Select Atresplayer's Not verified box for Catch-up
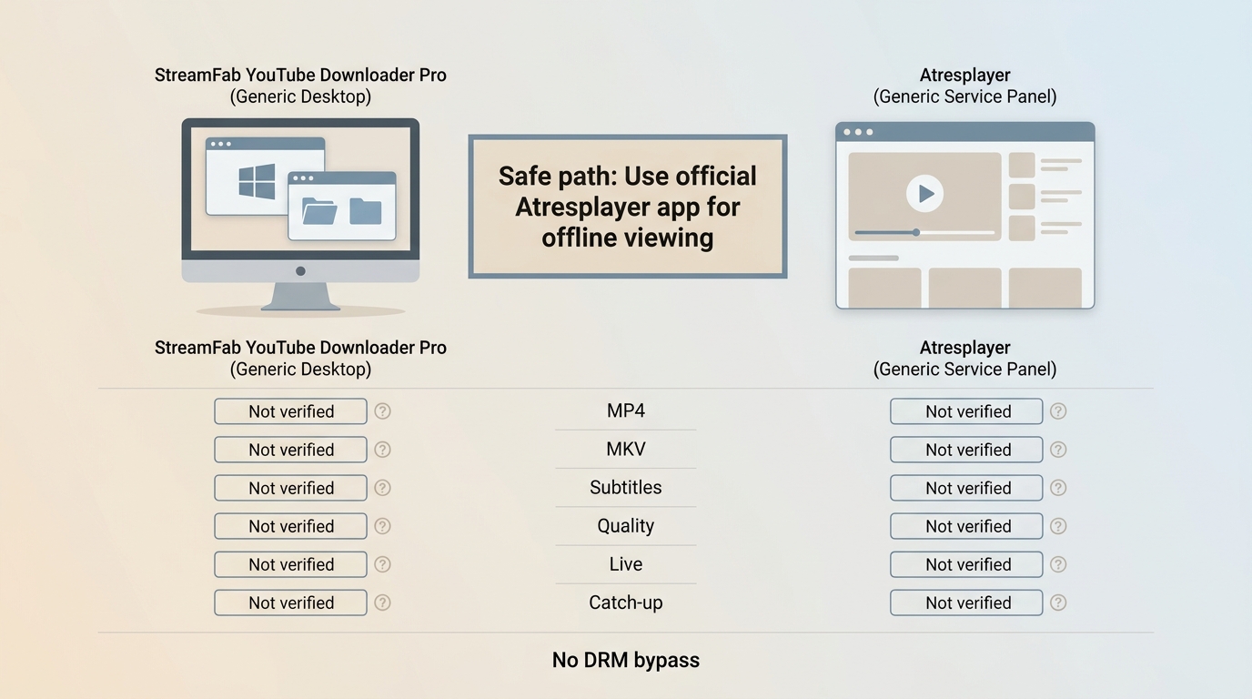 coord(966,603)
